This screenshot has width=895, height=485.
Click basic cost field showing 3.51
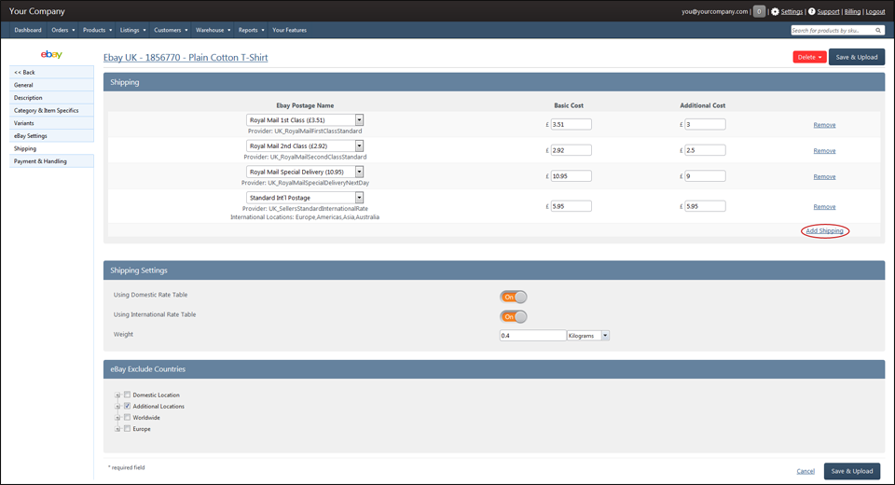[x=571, y=125]
